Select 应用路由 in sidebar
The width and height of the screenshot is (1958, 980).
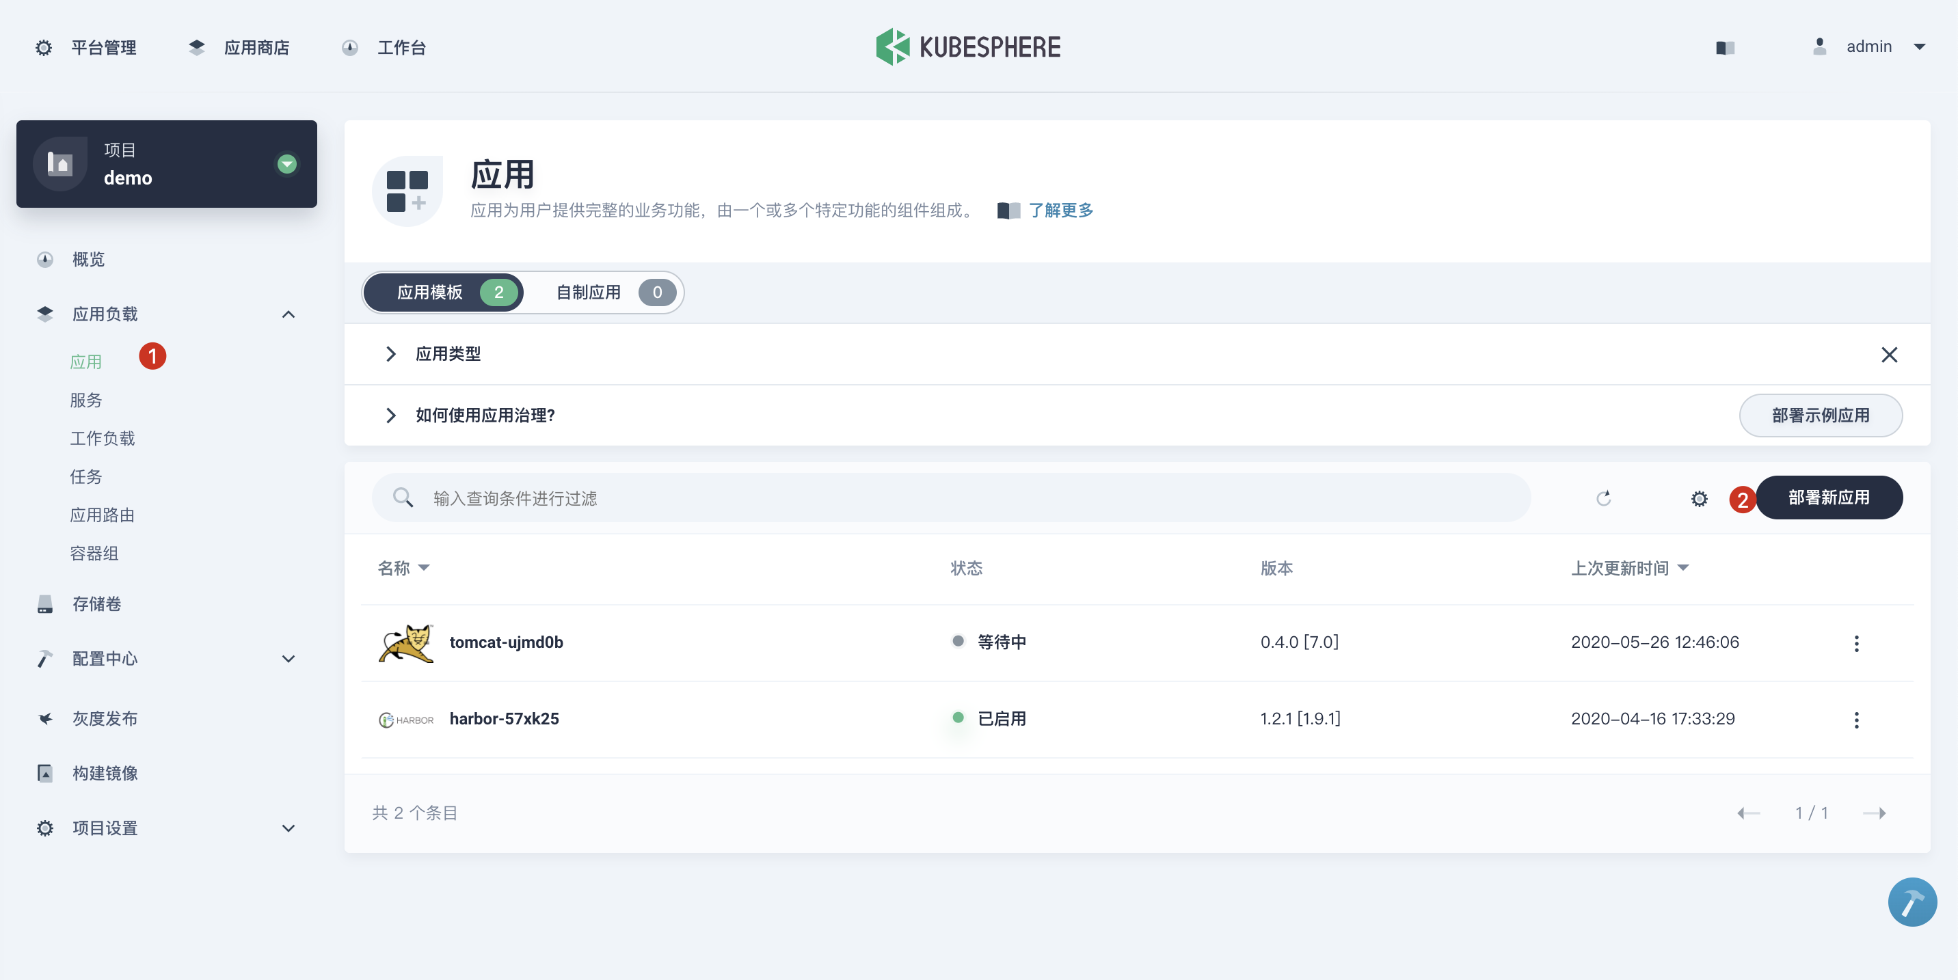tap(102, 515)
